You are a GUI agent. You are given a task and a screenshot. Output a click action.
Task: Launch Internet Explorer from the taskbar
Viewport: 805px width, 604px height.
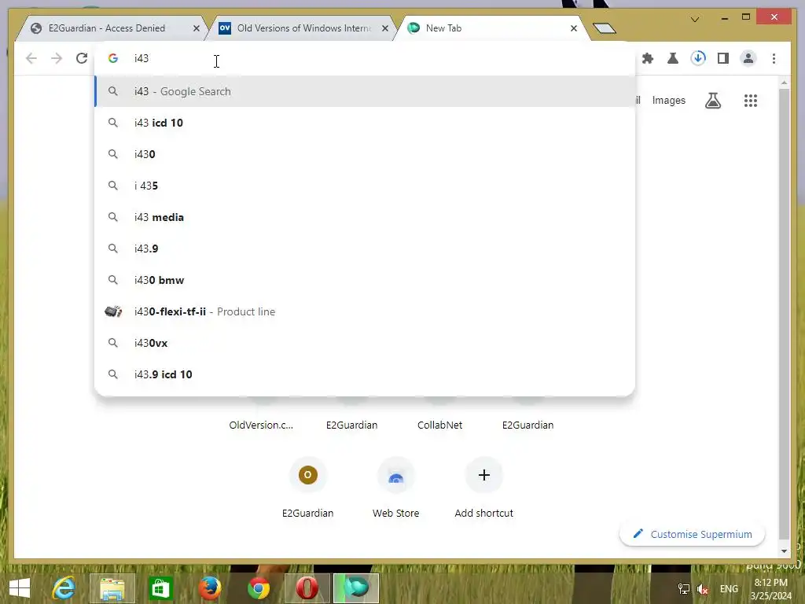pyautogui.click(x=64, y=588)
